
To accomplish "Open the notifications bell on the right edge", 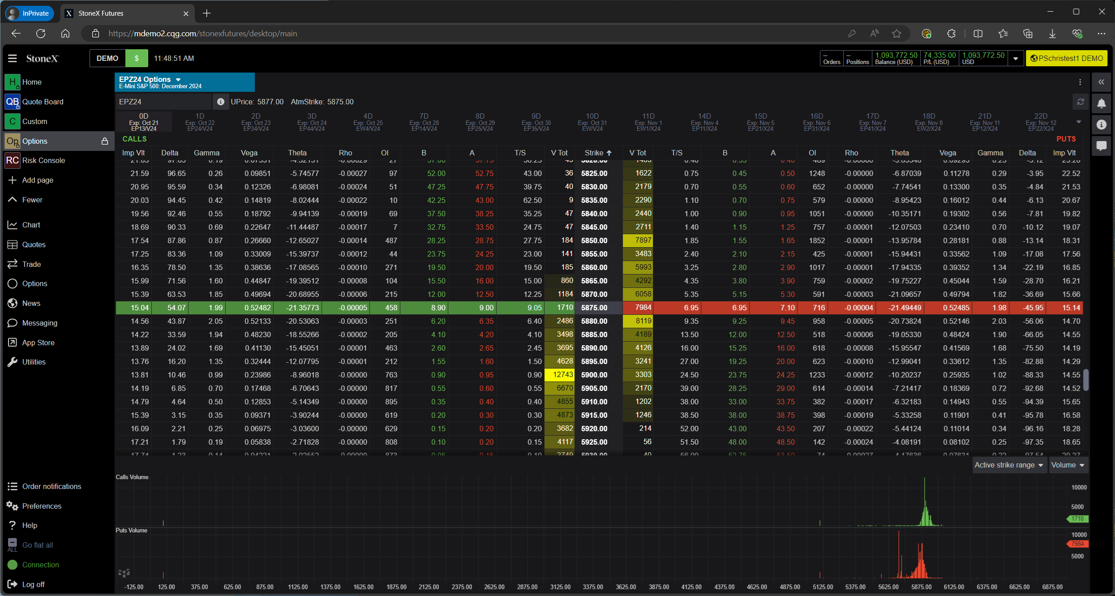I will point(1102,103).
